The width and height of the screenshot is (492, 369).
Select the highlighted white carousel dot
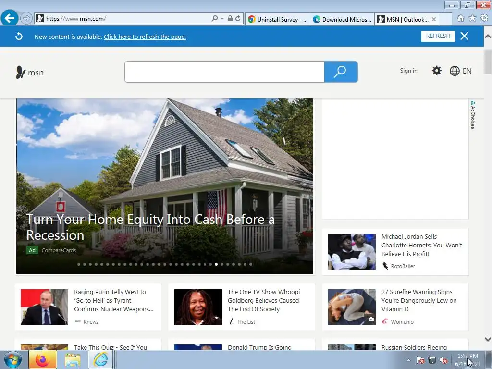coord(216,264)
